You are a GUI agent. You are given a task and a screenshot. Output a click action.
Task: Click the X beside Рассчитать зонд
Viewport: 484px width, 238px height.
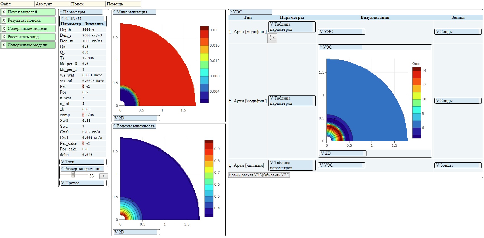click(4, 37)
